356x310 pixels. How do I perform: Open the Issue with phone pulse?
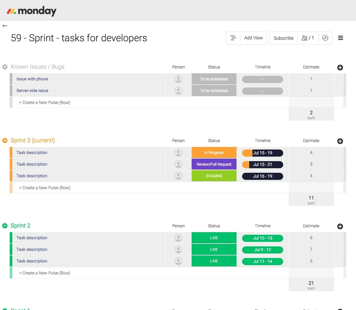pos(32,79)
